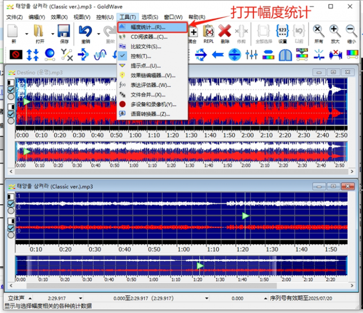Open dropdown arrow beside the Undo icon
Screen dimensions: 363x313
point(99,34)
